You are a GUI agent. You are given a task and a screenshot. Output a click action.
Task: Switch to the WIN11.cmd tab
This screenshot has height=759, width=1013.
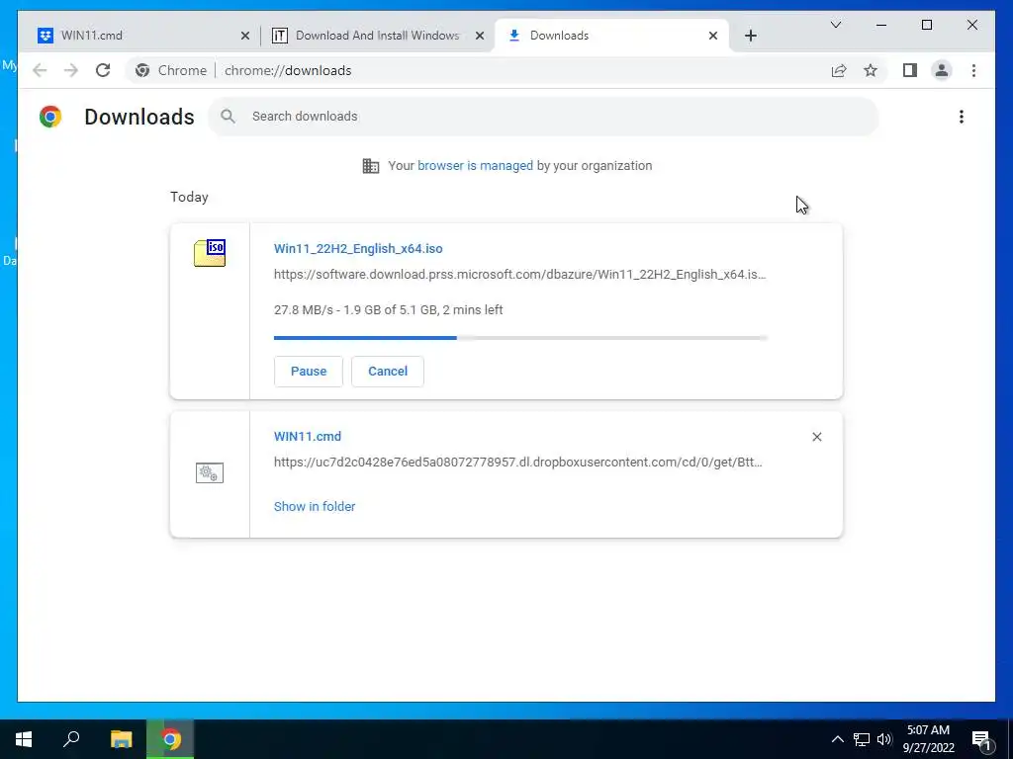pos(138,36)
